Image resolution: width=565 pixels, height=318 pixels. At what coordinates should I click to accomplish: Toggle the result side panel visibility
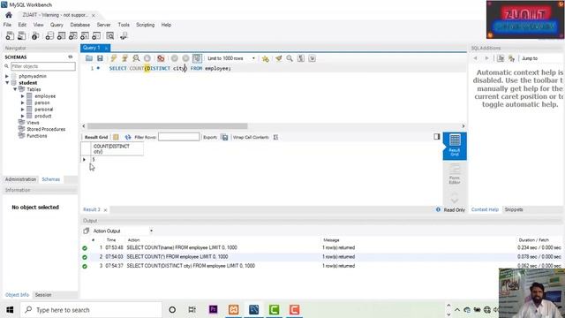pyautogui.click(x=437, y=137)
